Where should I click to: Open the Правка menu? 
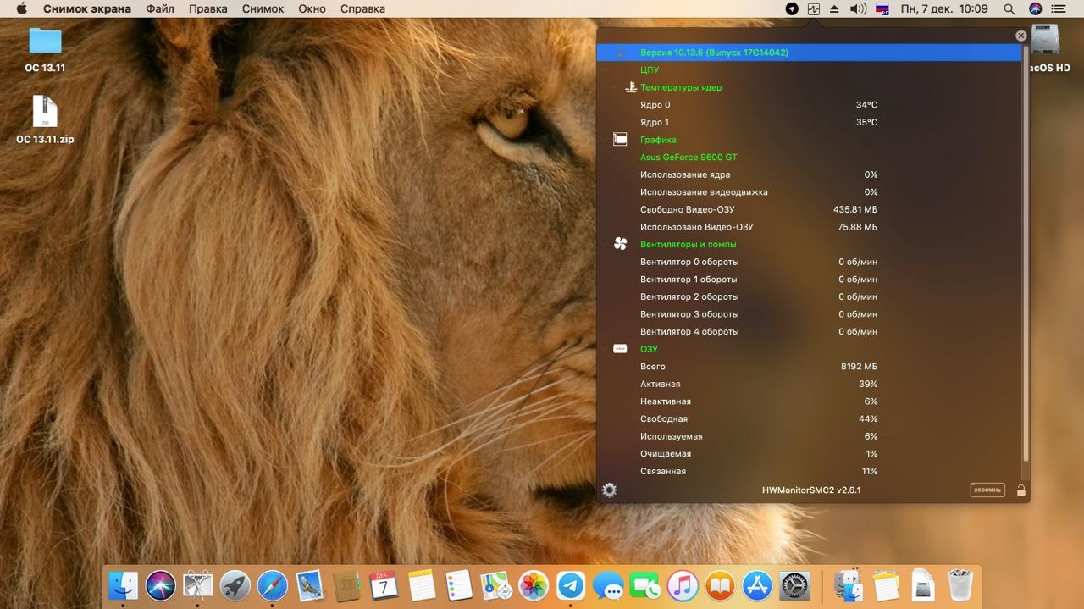coord(207,8)
